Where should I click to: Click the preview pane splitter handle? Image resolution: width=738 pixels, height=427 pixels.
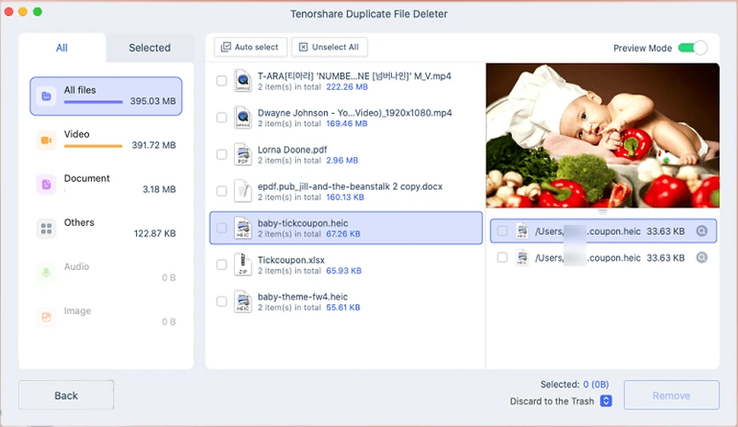point(602,212)
